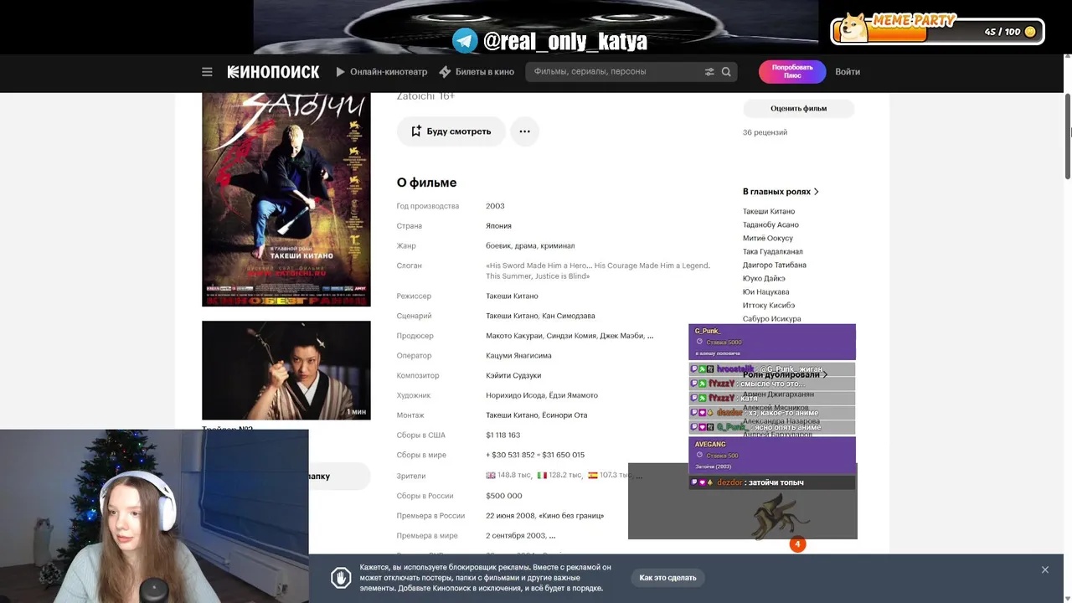Click Spain flag viewers 107.3 тыс
The height and width of the screenshot is (603, 1072).
click(x=610, y=475)
